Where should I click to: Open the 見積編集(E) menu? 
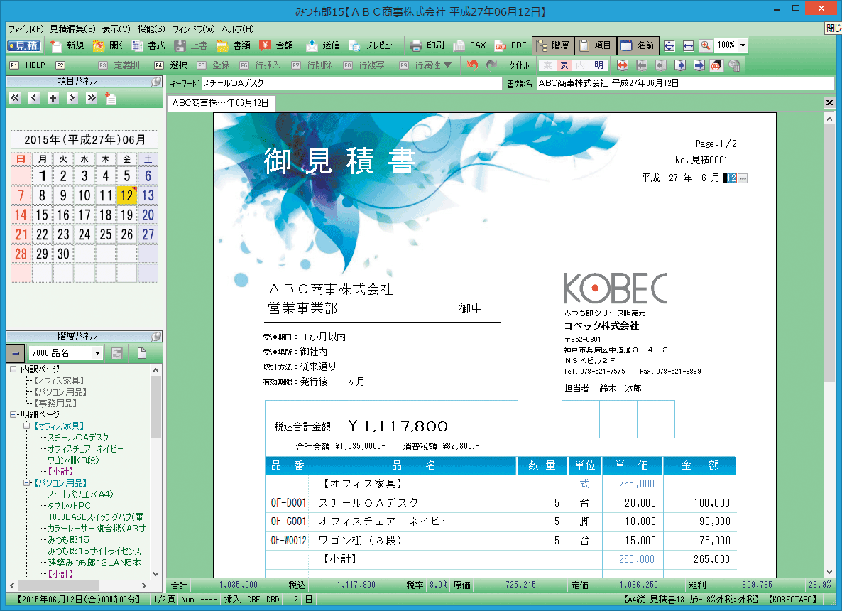tap(72, 29)
